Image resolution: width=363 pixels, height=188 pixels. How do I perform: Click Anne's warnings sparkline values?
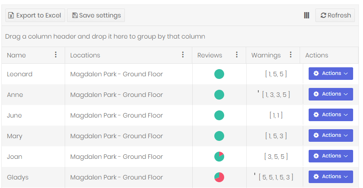point(276,95)
